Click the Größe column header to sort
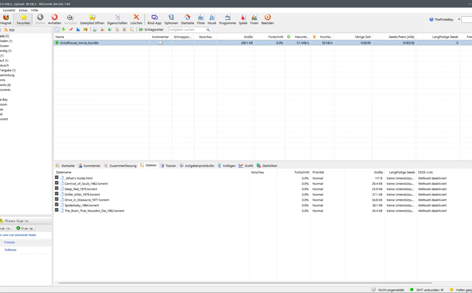 coord(248,37)
